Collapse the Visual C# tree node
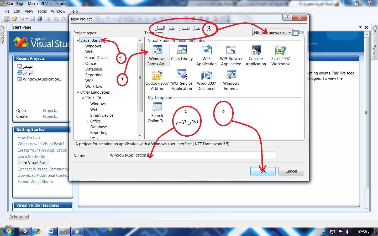This screenshot has height=236, width=378. pos(83,98)
